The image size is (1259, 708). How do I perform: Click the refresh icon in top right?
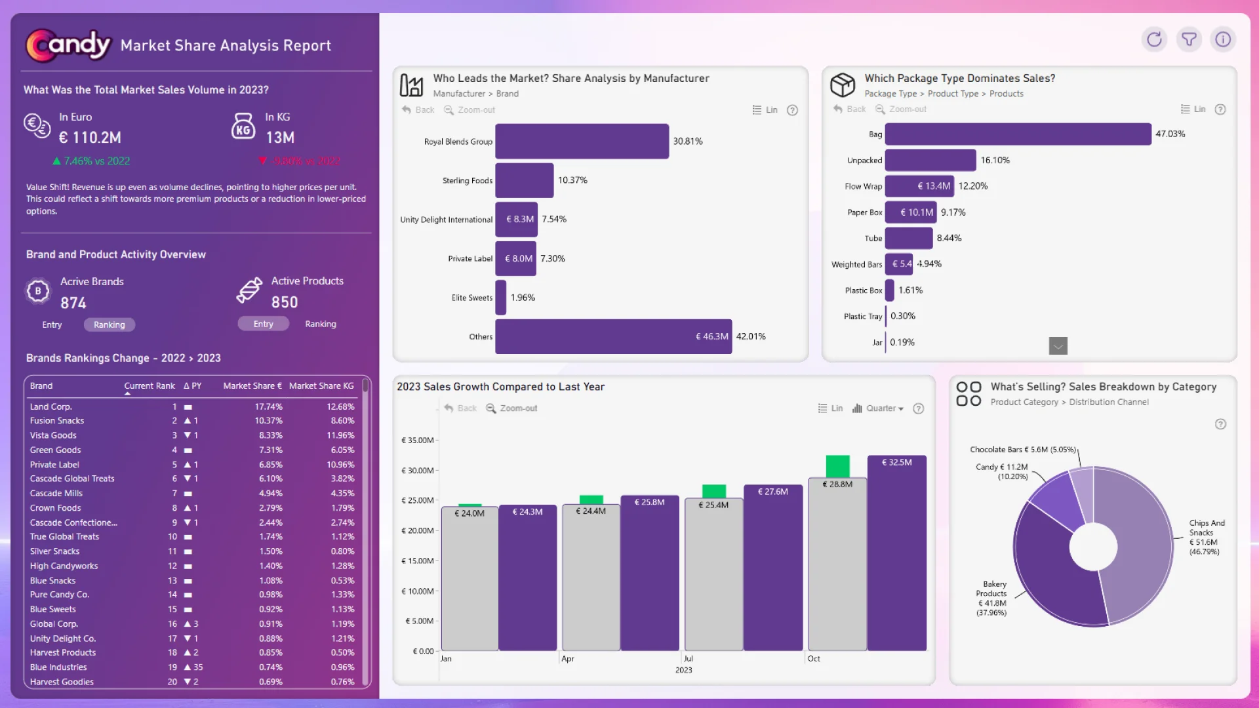[1154, 39]
